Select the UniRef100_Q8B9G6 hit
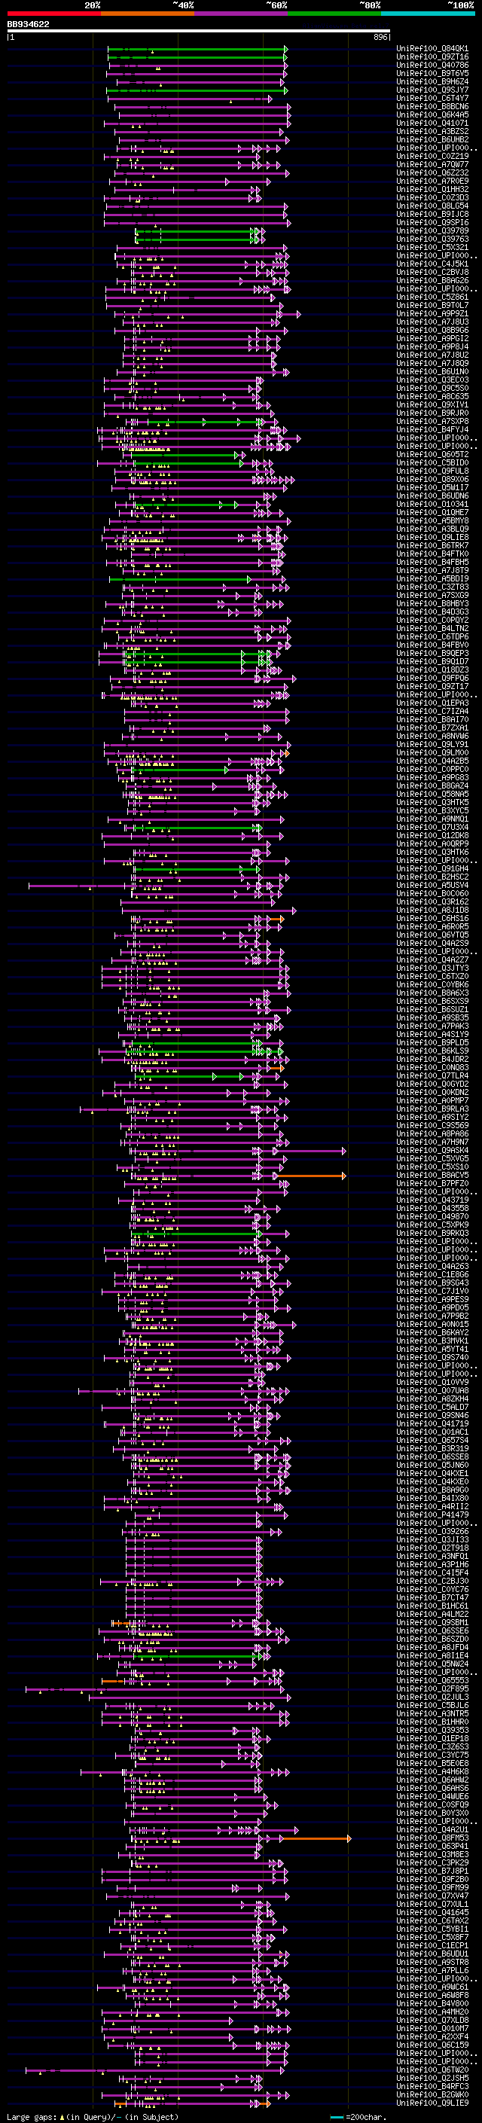482x2123 pixels. coord(432,330)
